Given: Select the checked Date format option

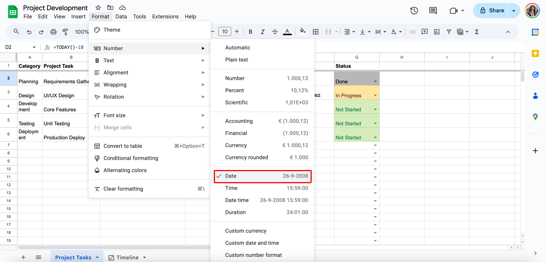Looking at the screenshot, I should click(x=263, y=176).
